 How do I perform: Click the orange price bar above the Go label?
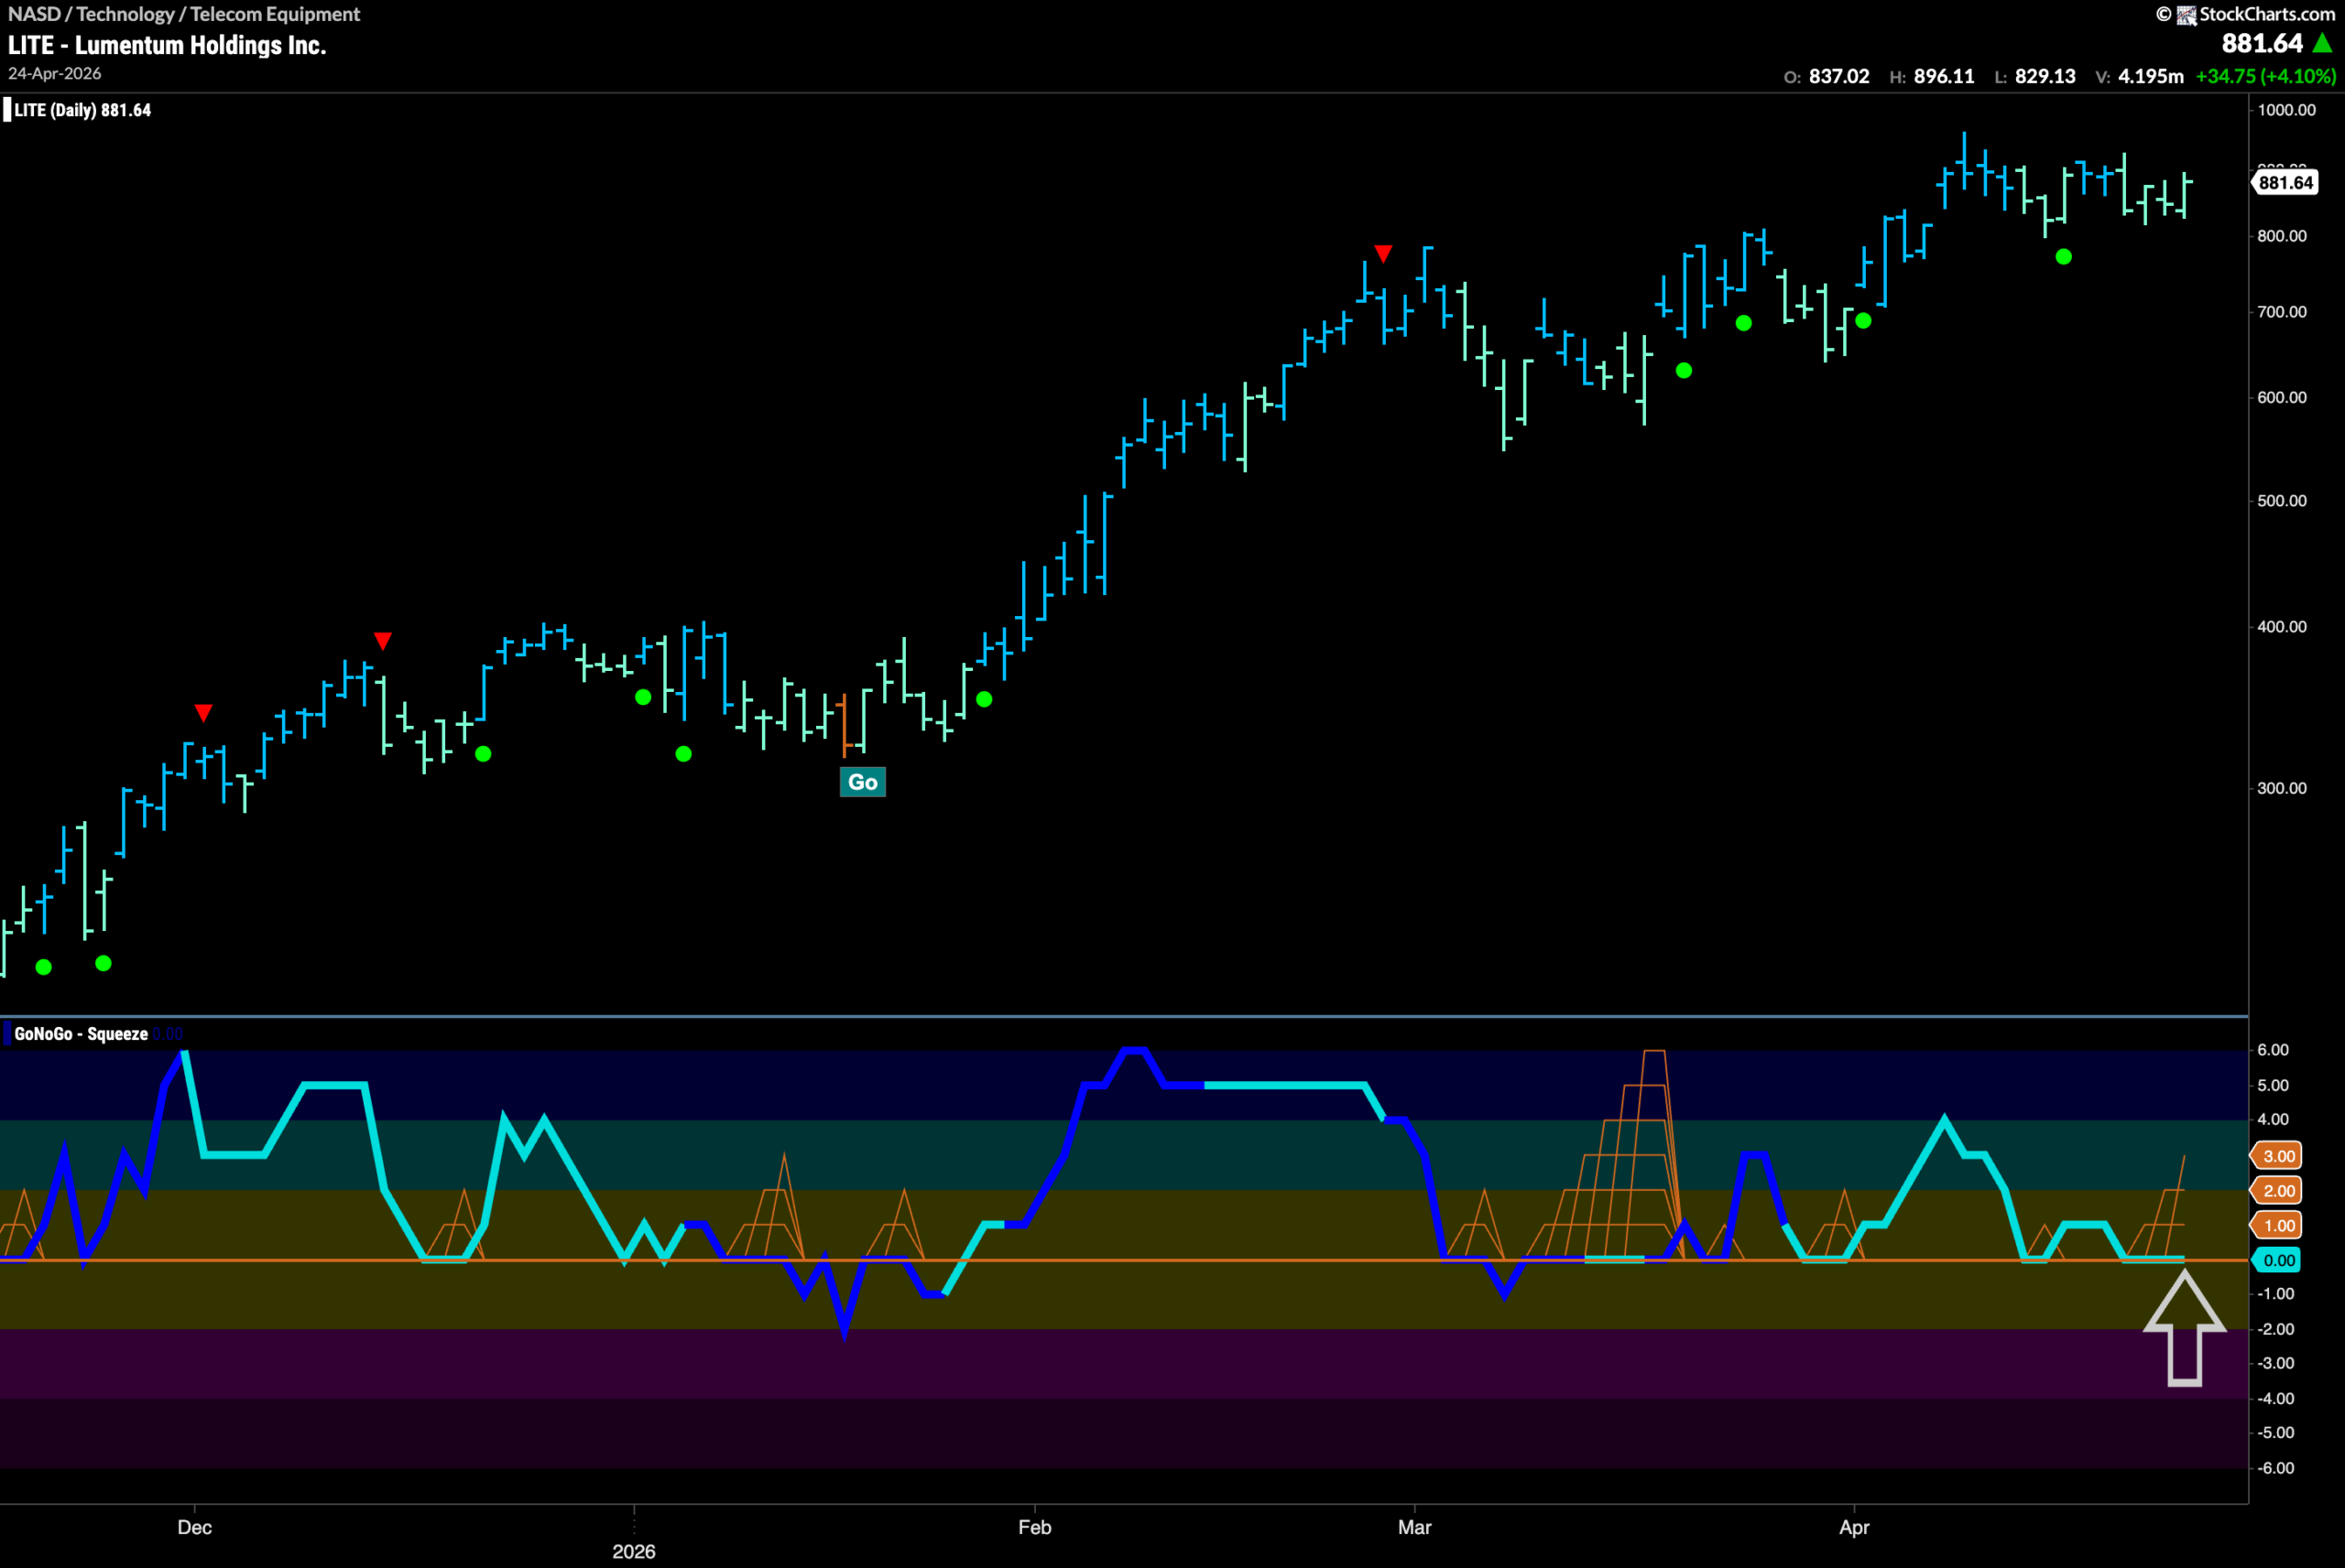tap(845, 724)
